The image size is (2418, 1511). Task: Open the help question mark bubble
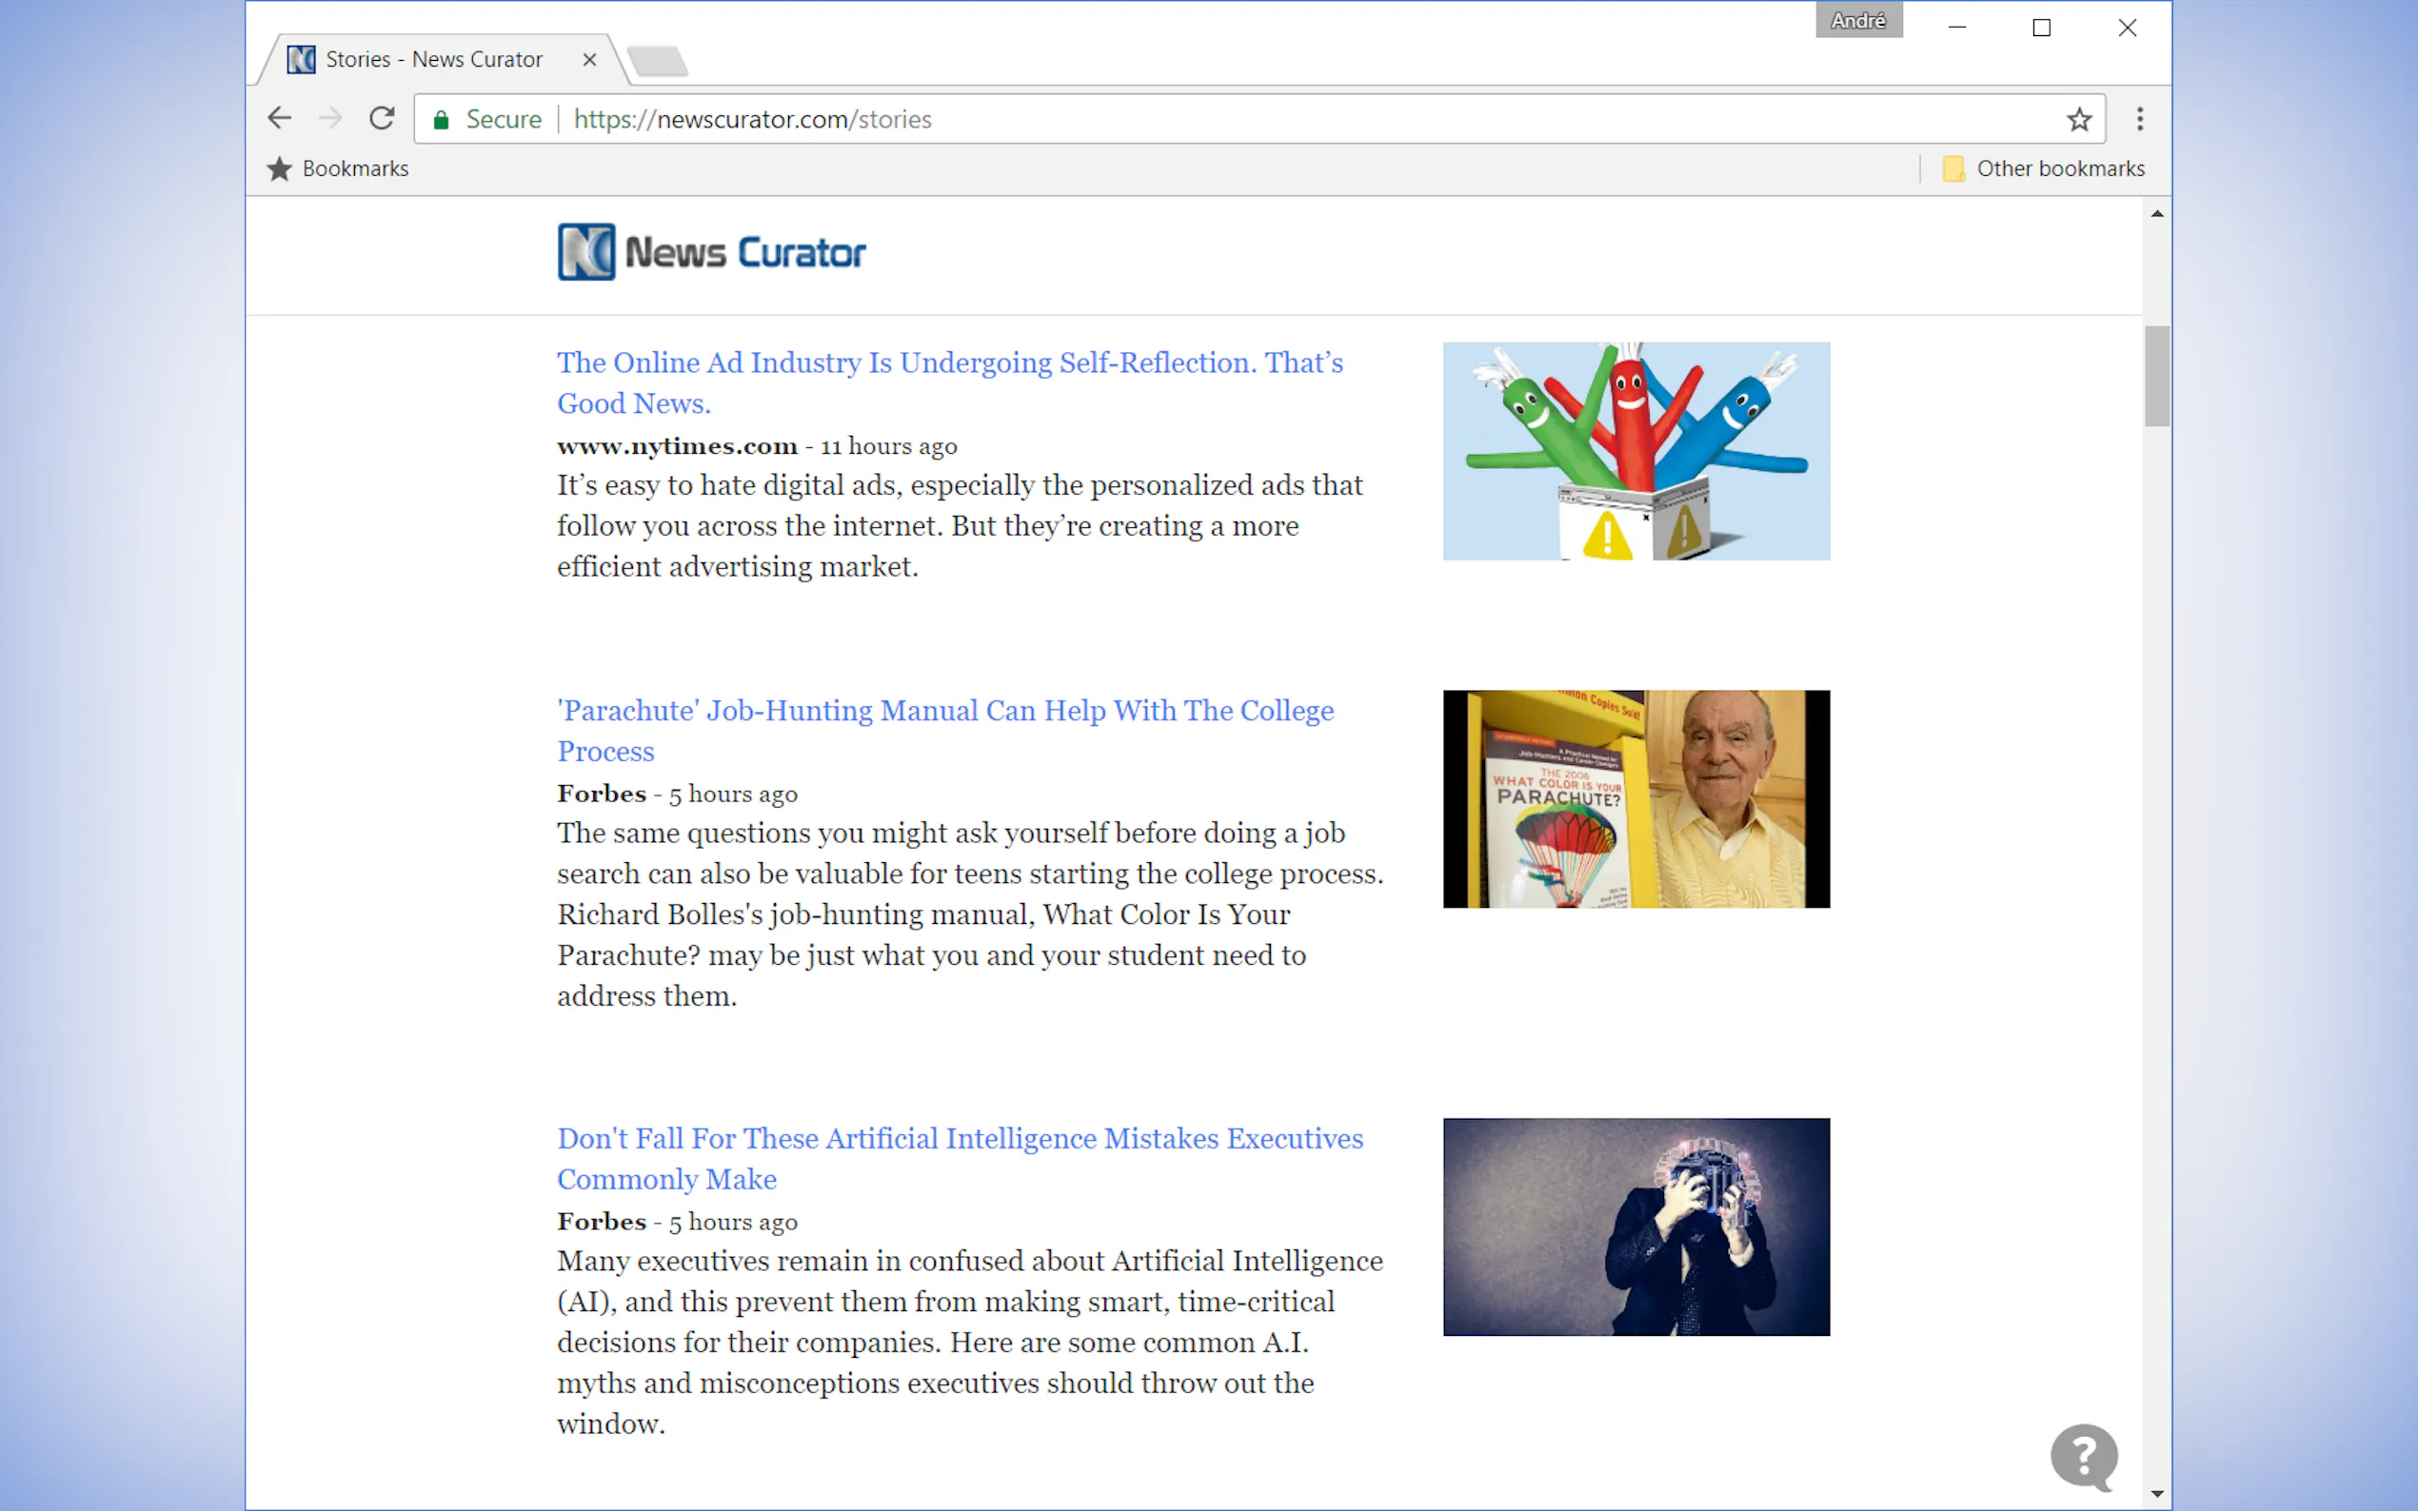[x=2083, y=1456]
